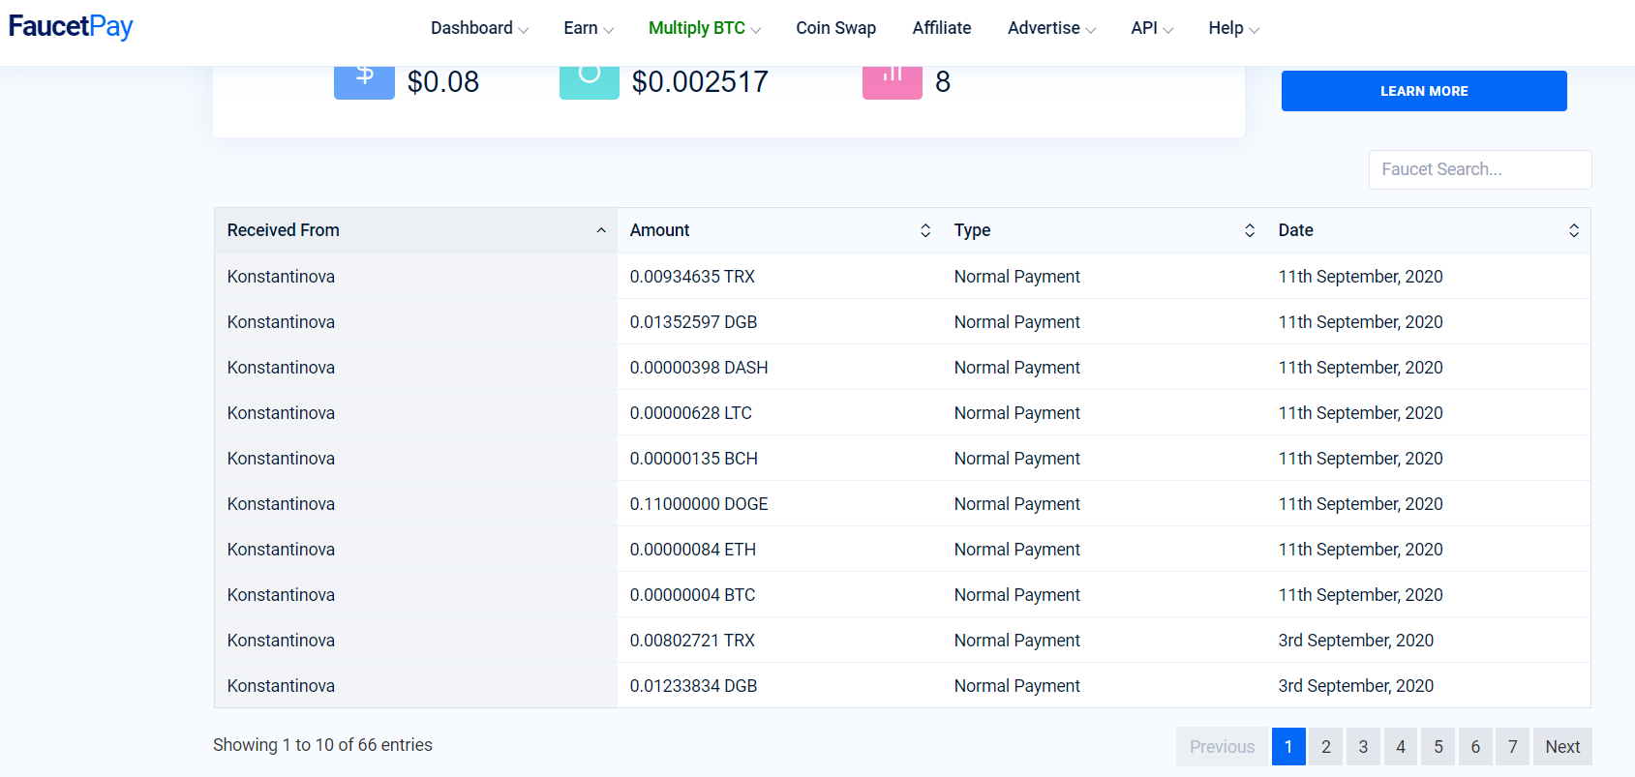
Task: Expand the Dashboard menu
Action: 479,28
